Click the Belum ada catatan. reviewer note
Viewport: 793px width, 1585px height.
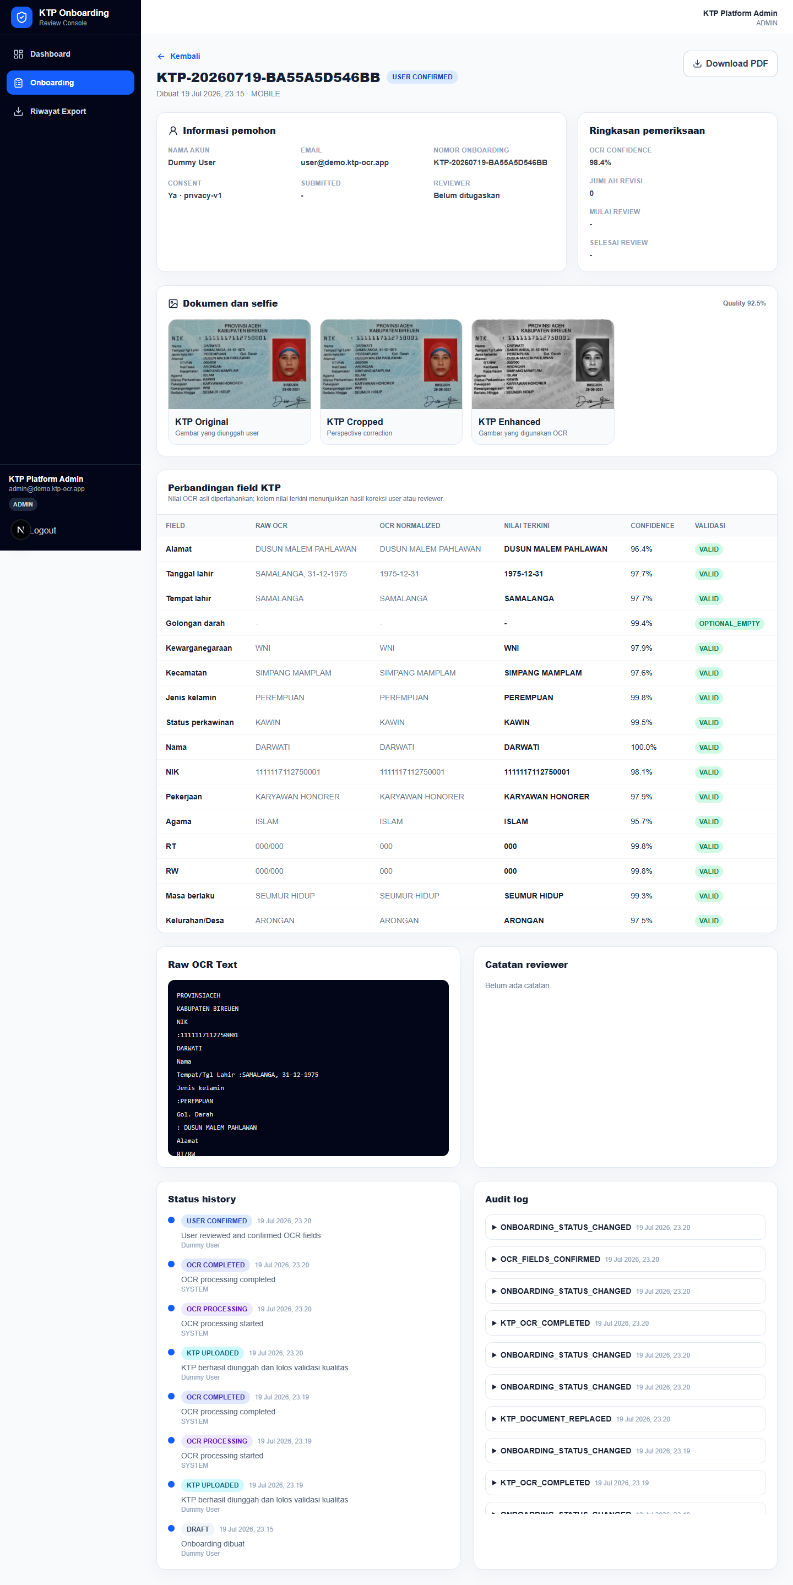tap(518, 985)
